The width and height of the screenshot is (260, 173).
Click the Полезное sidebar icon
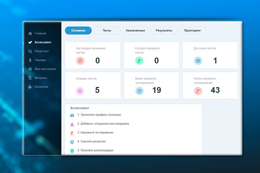point(30,87)
